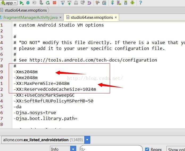Click the -XX:+UseConcMarkSweepGC line
Image resolution: width=185 pixels, height=151 pixels.
click(x=44, y=95)
